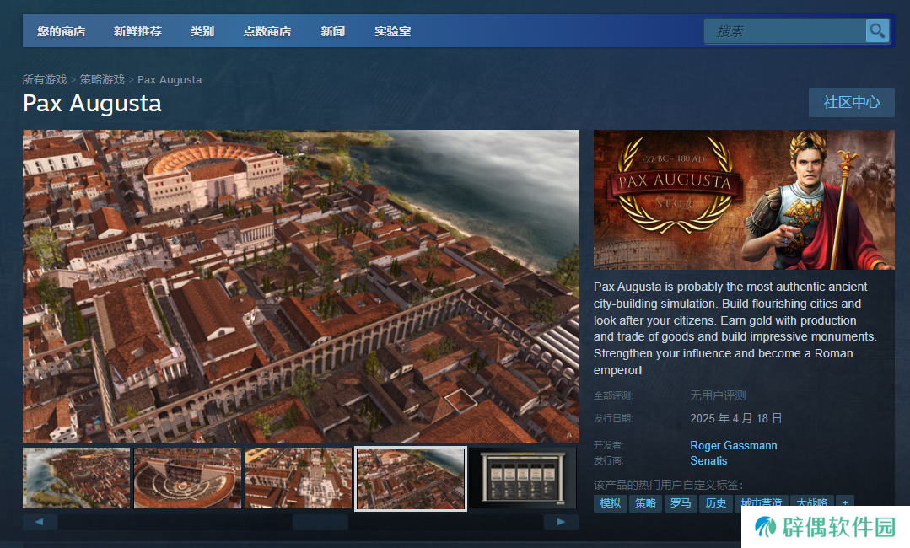The height and width of the screenshot is (548, 910).
Task: Expand more tags with plus button
Action: (x=844, y=503)
